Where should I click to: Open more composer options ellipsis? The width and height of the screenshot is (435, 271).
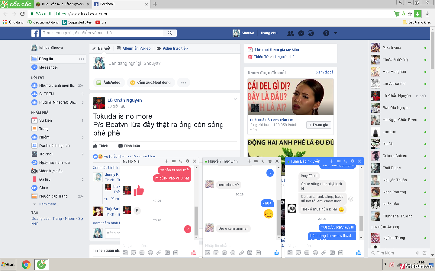point(184,83)
